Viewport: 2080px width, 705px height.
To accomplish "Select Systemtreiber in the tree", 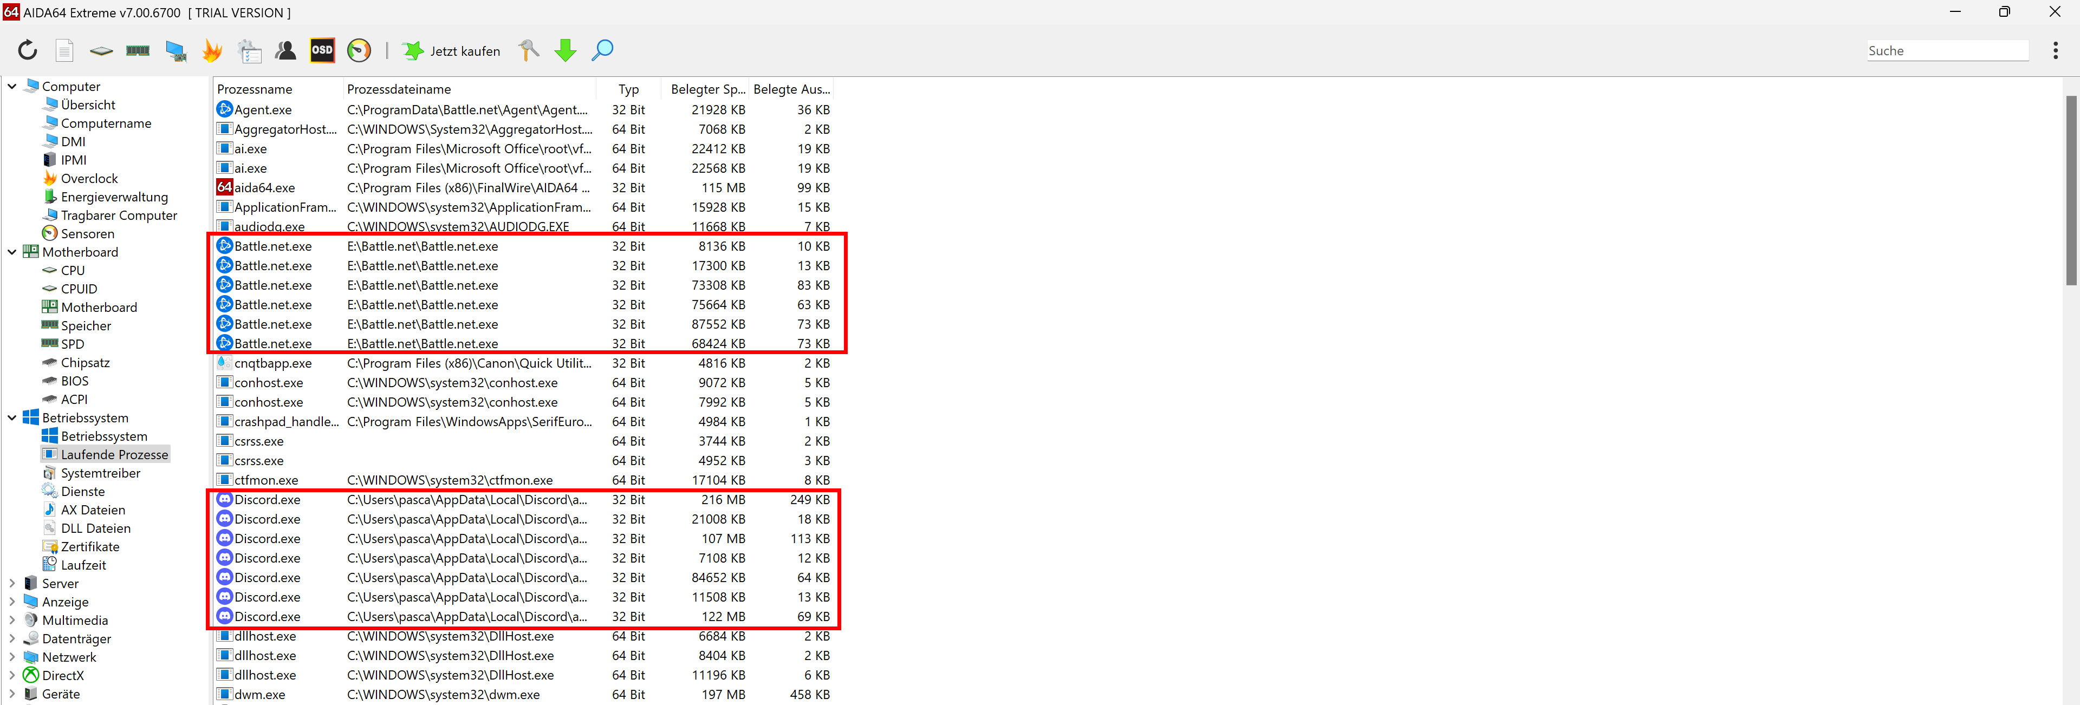I will pos(100,473).
